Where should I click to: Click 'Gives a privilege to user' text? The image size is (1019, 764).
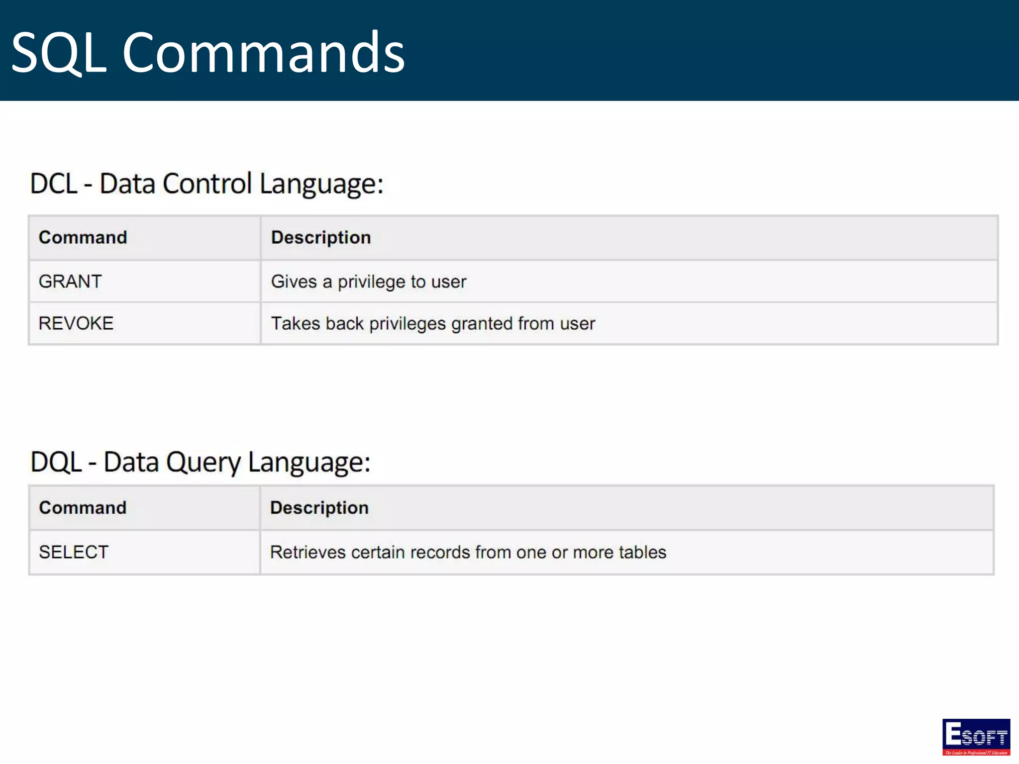pos(368,282)
